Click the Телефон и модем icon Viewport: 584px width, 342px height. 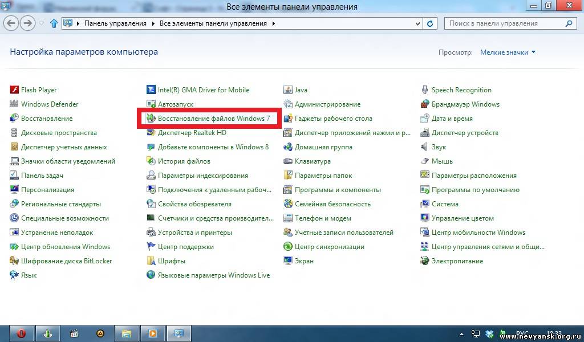288,218
